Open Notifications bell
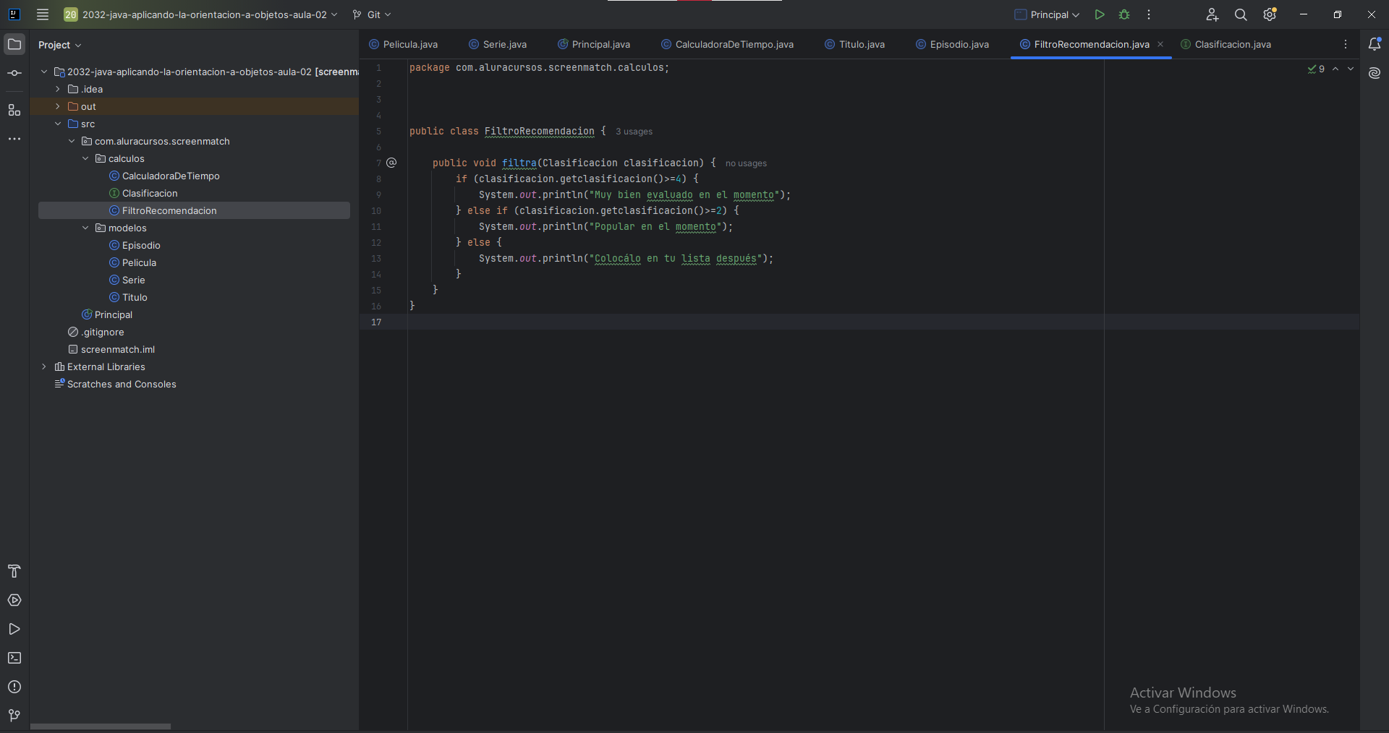Screen dimensions: 1389x733 [x=1375, y=44]
